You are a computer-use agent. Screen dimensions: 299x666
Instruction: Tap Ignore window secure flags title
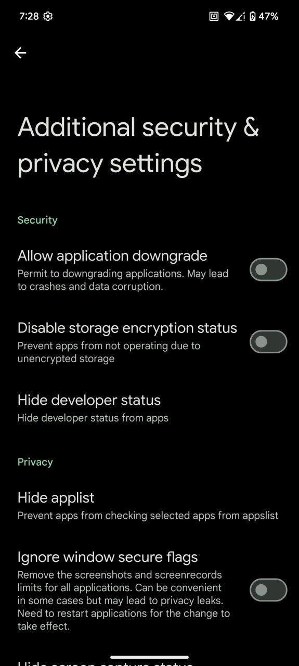coord(108,557)
